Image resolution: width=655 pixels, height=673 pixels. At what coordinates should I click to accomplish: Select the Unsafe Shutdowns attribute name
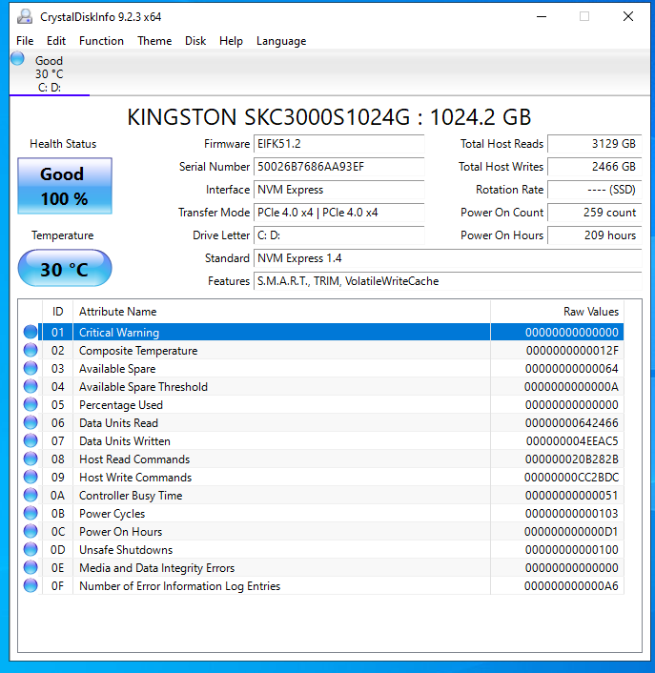click(126, 550)
